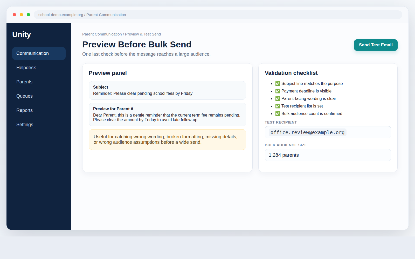Click the Subject reminder text line
Screen dimensions: 415x259
tap(143, 93)
